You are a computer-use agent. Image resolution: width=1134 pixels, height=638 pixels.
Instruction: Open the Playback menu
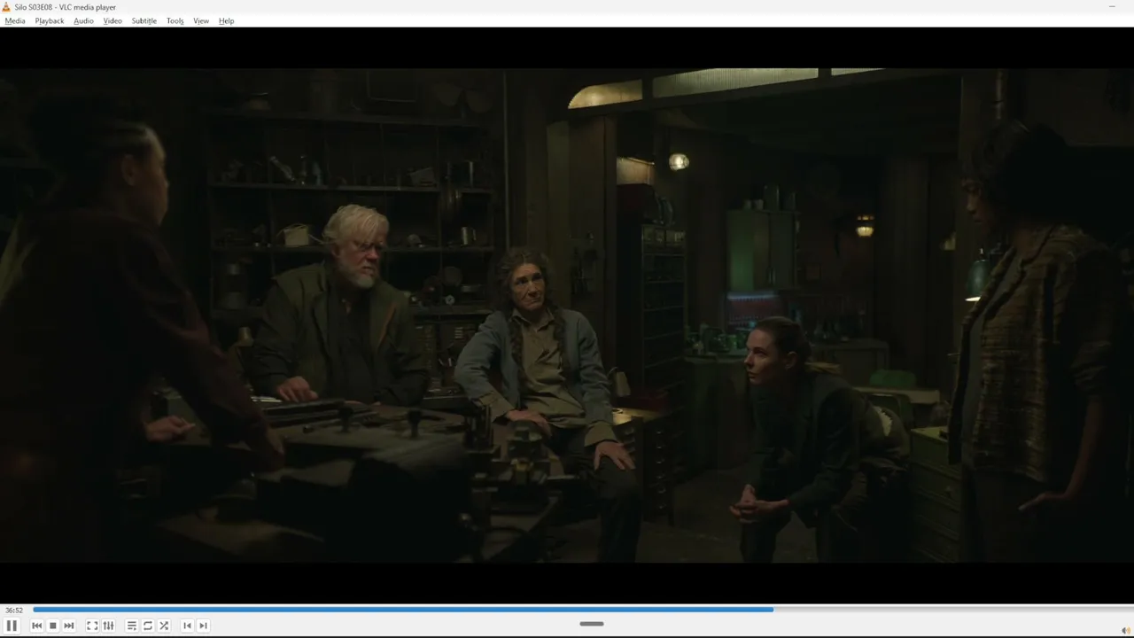[x=50, y=21]
